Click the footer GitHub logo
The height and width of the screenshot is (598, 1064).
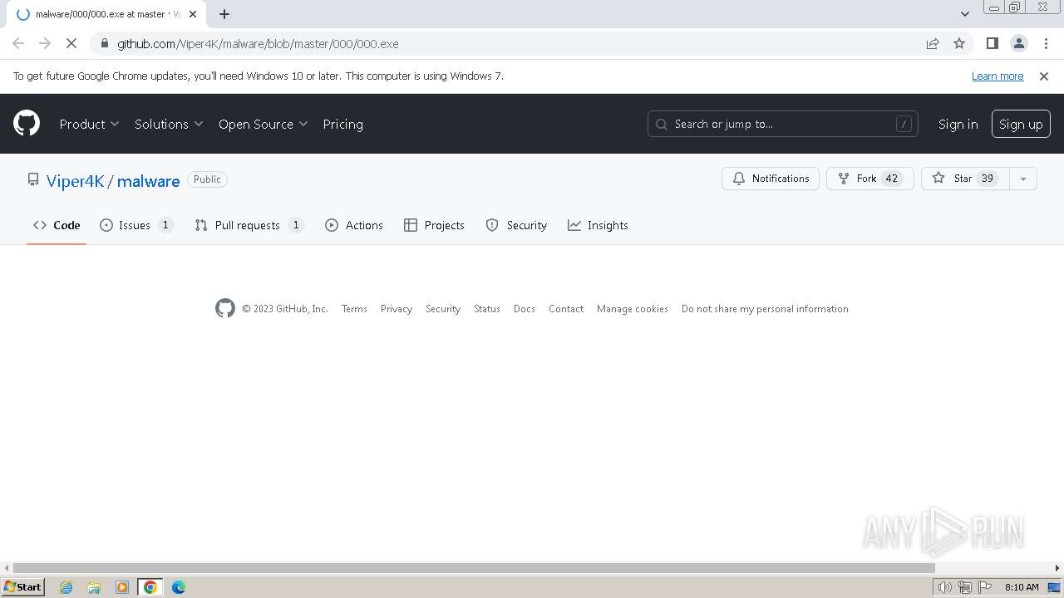pos(225,308)
